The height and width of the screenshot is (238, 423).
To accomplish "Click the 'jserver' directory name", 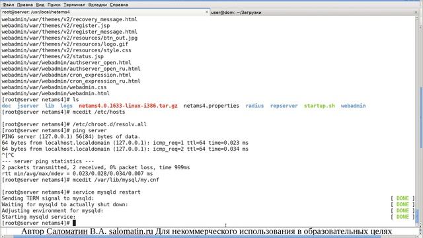I will click(28, 106).
